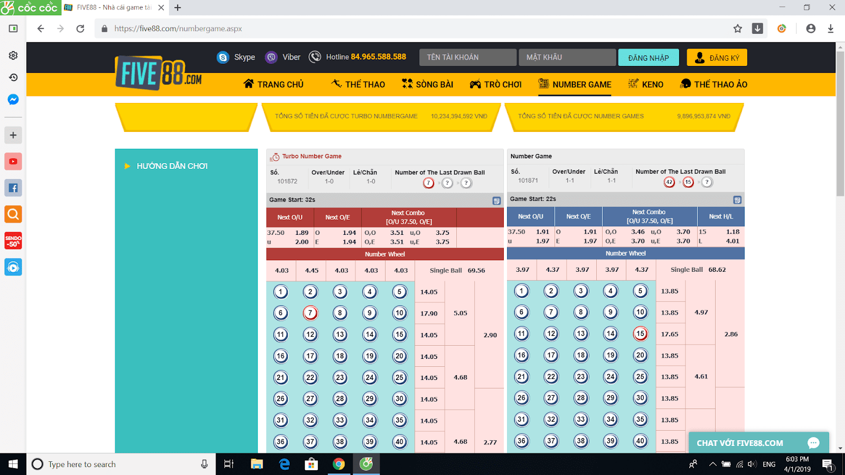This screenshot has width=845, height=475.
Task: Open Facebook sidebar shortcut
Action: (13, 188)
